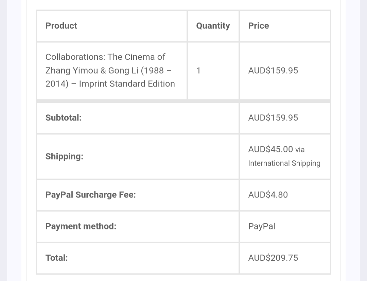Select the 'Imprint Standard Edition' text
This screenshot has width=367, height=281.
[x=127, y=84]
